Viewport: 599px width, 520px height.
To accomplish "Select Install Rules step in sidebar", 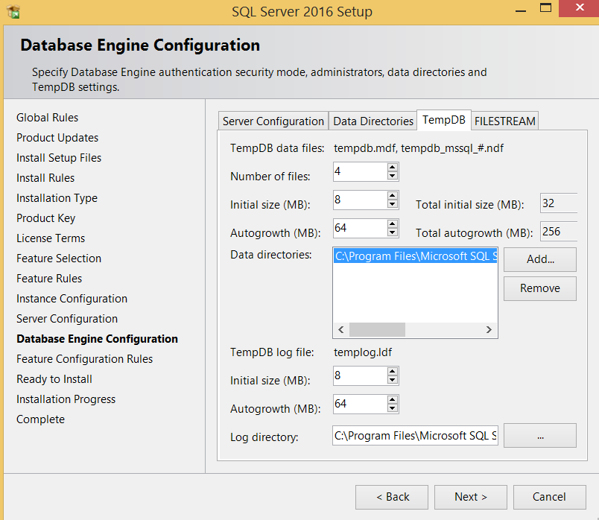I will click(45, 178).
